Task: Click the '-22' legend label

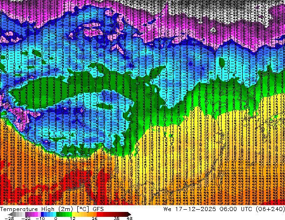Action: [26, 218]
